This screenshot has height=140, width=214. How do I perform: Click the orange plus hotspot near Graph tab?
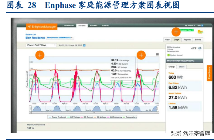tap(176, 32)
